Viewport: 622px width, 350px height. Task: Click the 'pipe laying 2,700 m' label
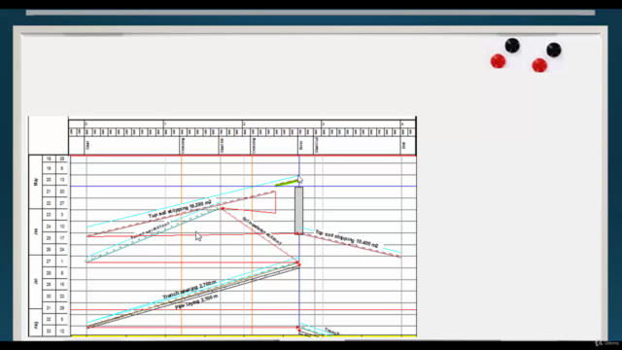pyautogui.click(x=196, y=301)
